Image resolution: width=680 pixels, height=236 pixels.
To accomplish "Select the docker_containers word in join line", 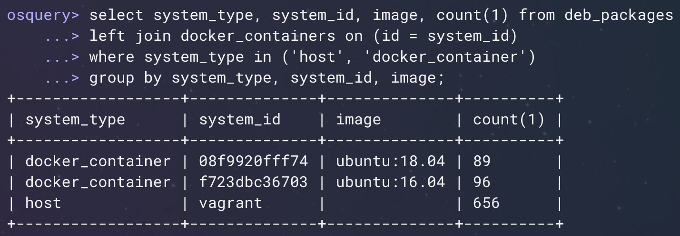I will [x=258, y=36].
